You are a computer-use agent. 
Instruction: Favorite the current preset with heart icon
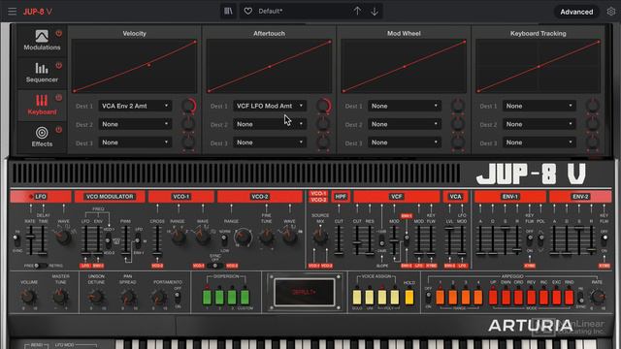[248, 11]
